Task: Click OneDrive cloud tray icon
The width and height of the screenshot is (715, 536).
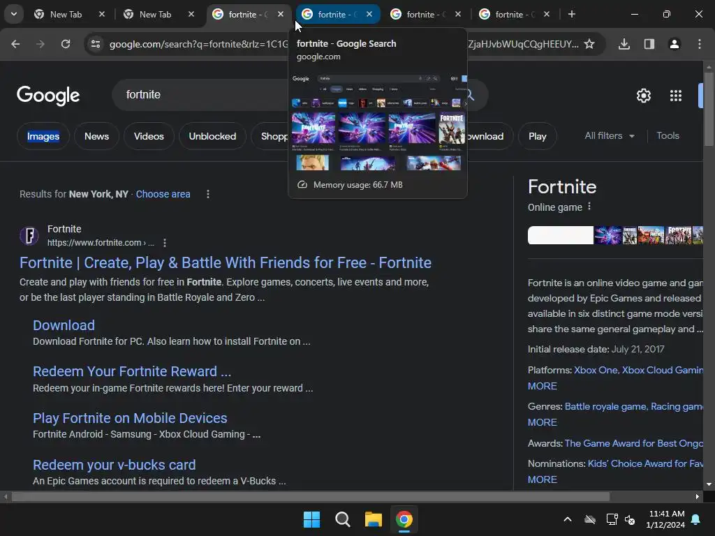Action: (590, 519)
